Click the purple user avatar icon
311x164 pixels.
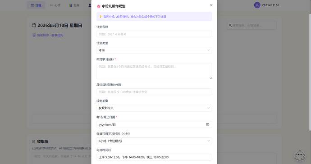(257, 5)
